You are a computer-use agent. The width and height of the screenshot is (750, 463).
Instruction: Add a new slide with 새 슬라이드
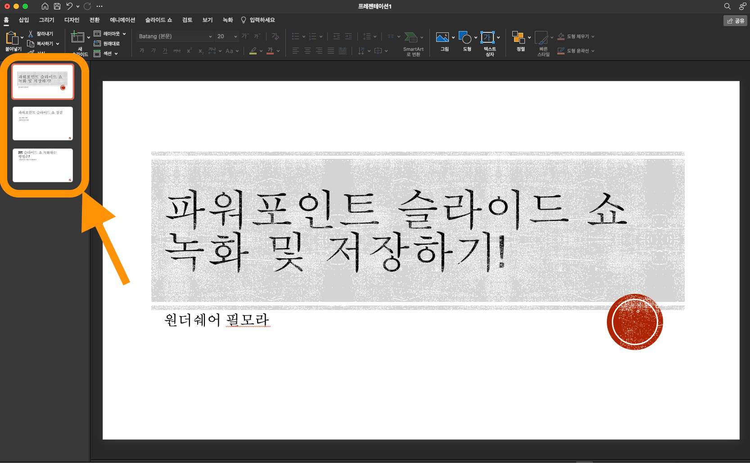pyautogui.click(x=78, y=37)
